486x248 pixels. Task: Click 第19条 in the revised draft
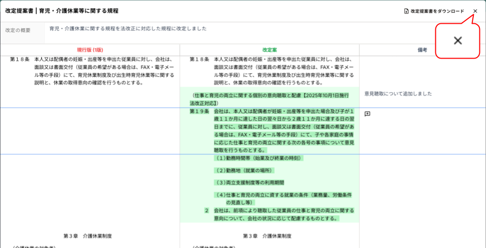(x=199, y=111)
